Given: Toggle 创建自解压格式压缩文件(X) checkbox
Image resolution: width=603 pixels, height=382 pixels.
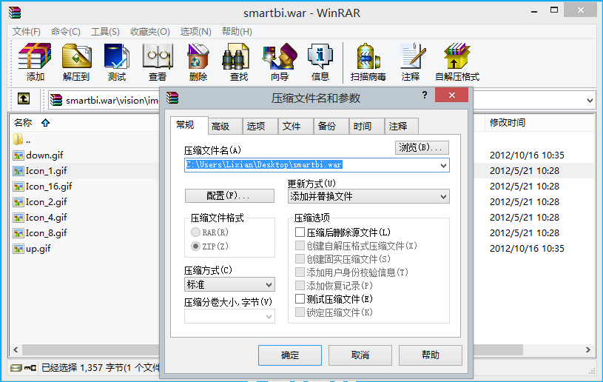Looking at the screenshot, I should coord(300,246).
